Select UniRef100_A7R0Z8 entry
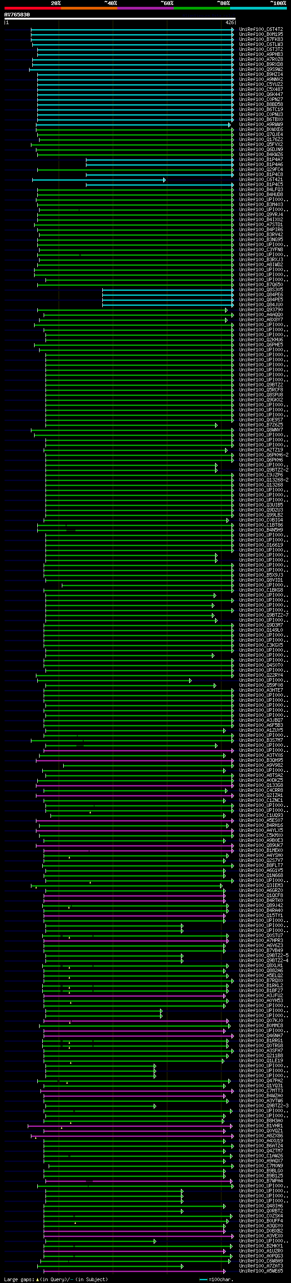Image resolution: width=291 pixels, height=1283 pixels. click(x=261, y=59)
